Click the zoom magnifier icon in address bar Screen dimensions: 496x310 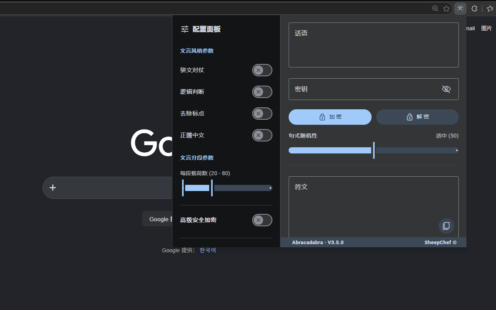click(435, 9)
